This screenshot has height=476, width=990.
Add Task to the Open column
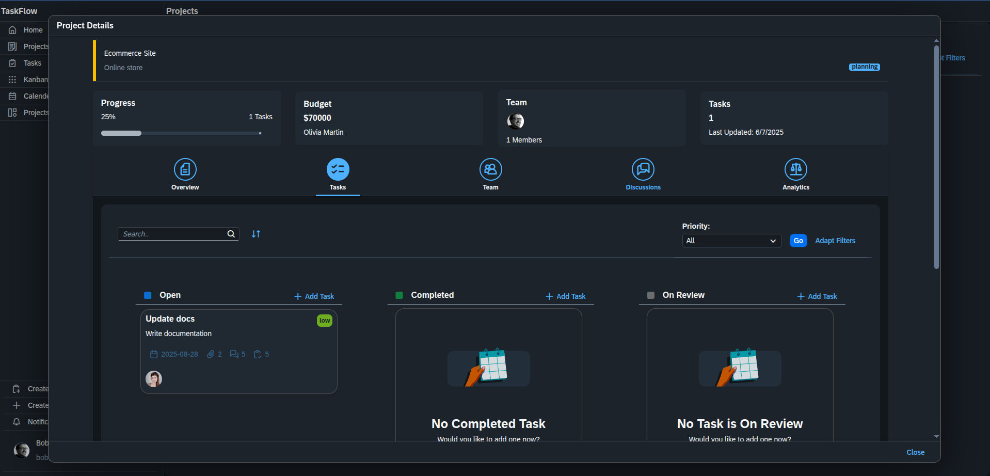(314, 296)
